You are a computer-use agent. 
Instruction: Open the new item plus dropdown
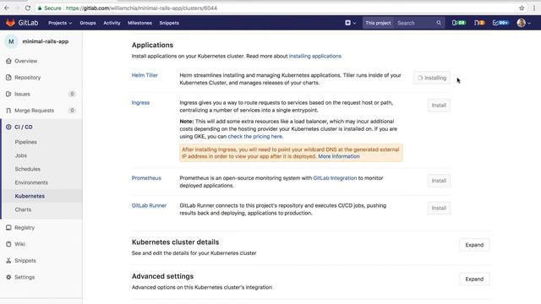coord(350,23)
